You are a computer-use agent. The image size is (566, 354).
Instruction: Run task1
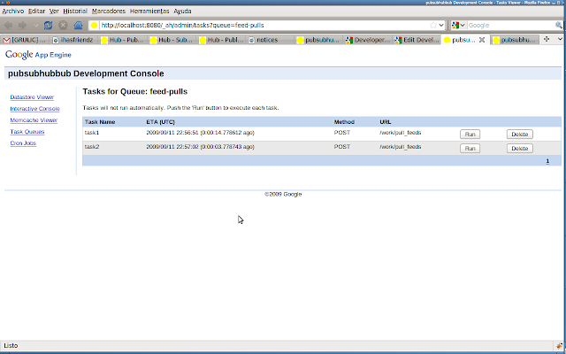470,135
